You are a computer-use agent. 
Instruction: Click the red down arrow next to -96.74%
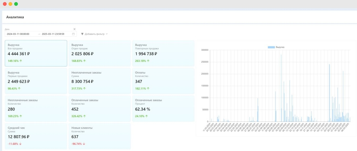coord(84,144)
